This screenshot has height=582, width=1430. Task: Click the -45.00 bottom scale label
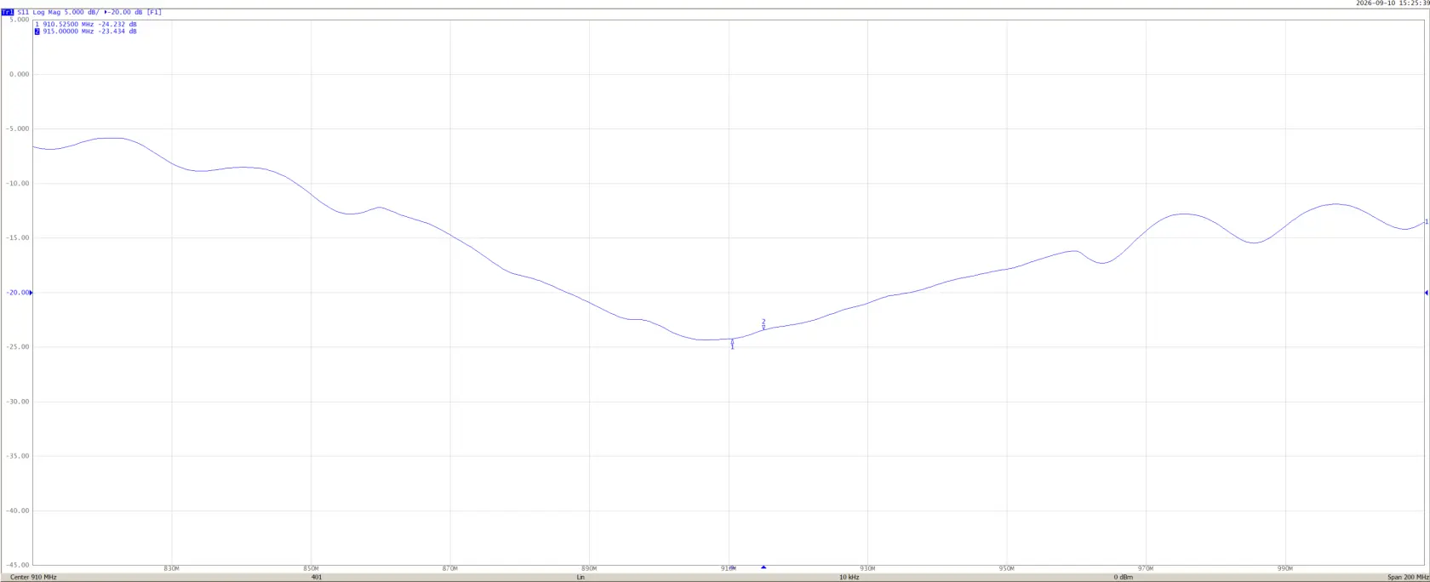pyautogui.click(x=19, y=565)
